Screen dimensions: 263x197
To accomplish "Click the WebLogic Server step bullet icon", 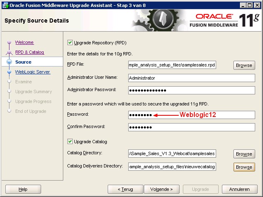I will pos(9,72).
